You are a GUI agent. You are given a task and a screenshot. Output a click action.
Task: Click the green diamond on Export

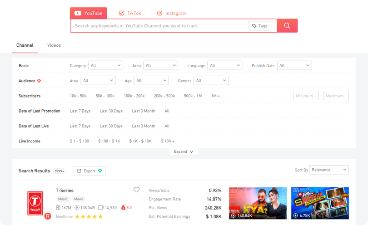100,171
